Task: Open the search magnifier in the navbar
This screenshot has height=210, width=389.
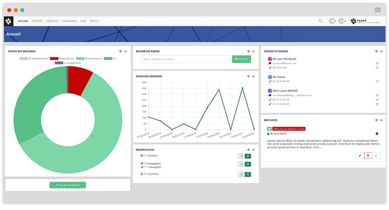Action: click(x=321, y=21)
